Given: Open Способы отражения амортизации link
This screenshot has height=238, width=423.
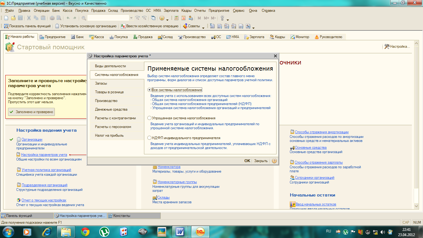Looking at the screenshot, I should 321,132.
